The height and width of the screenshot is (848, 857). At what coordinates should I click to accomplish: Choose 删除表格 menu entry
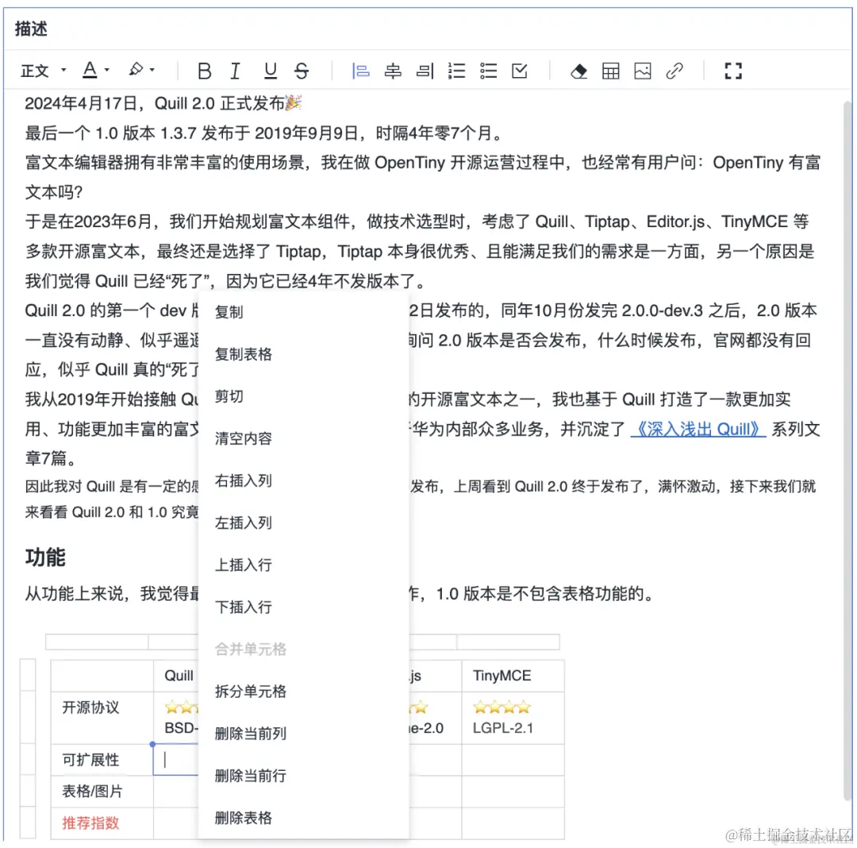303,818
